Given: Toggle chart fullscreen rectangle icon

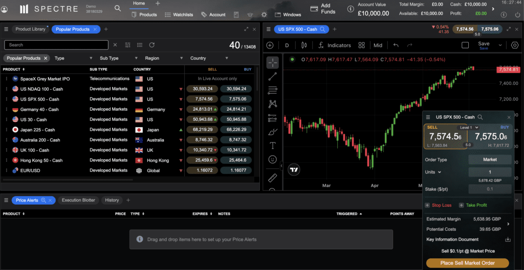Looking at the screenshot, I should 465,45.
